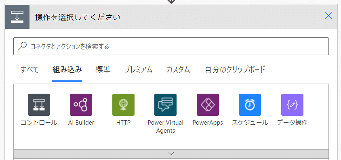Click the コントロール label text
Image resolution: width=341 pixels, height=160 pixels.
click(x=39, y=123)
